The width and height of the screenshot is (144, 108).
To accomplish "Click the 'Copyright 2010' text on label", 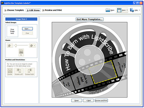I will (98, 90).
